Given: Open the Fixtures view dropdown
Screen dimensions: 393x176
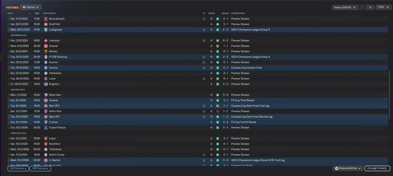Looking at the screenshot, I should point(31,7).
